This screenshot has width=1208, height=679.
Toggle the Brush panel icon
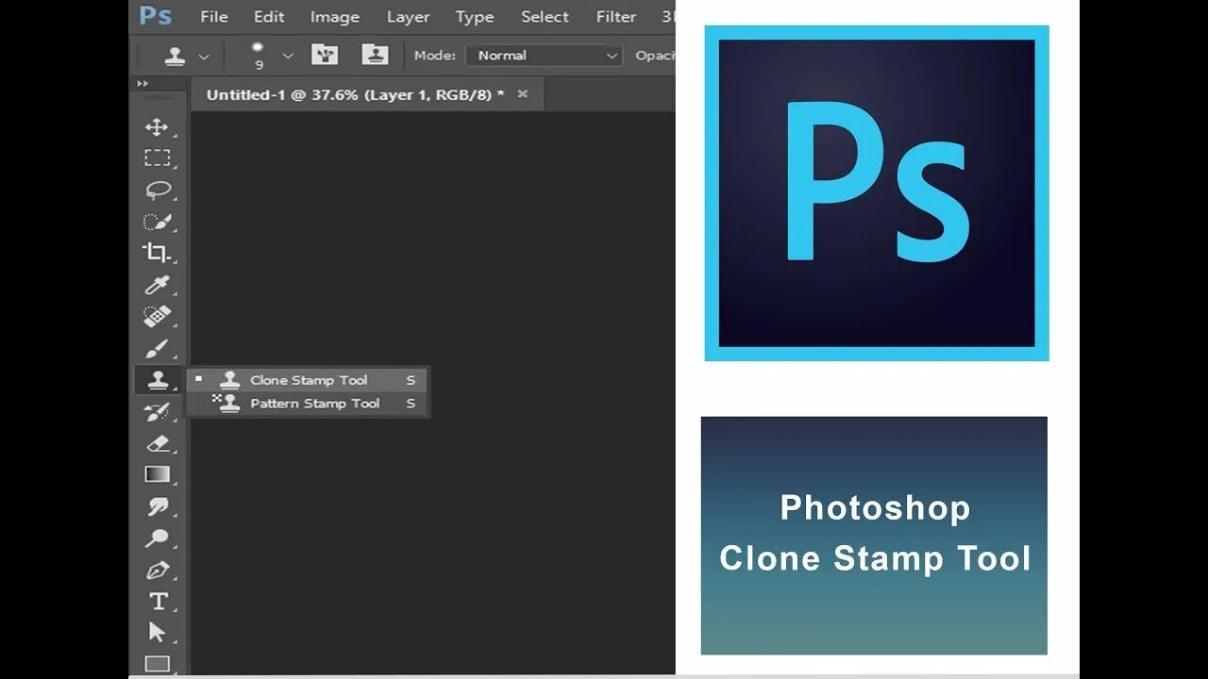tap(325, 55)
